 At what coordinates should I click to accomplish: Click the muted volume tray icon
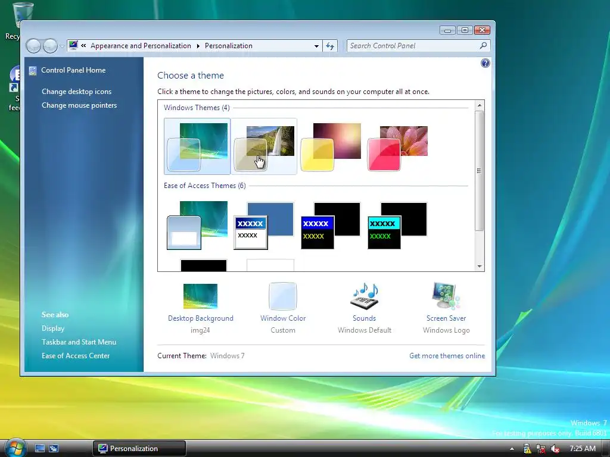(x=555, y=449)
